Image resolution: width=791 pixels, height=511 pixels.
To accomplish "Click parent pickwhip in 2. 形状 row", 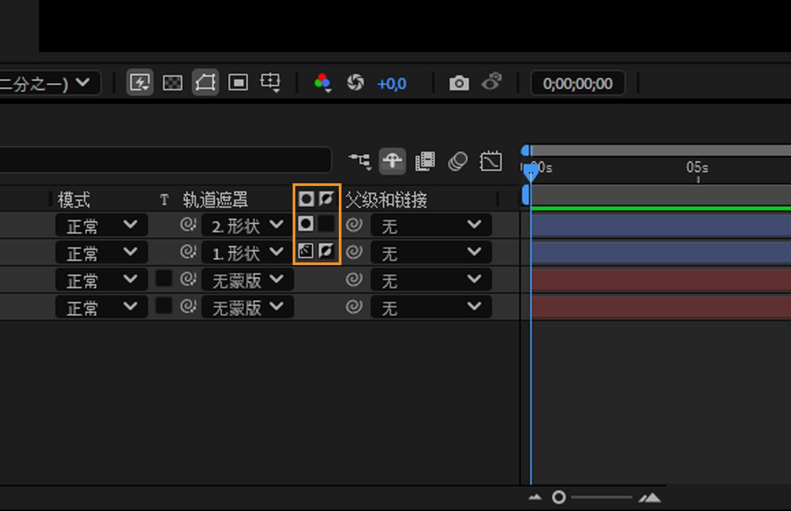I will [354, 225].
